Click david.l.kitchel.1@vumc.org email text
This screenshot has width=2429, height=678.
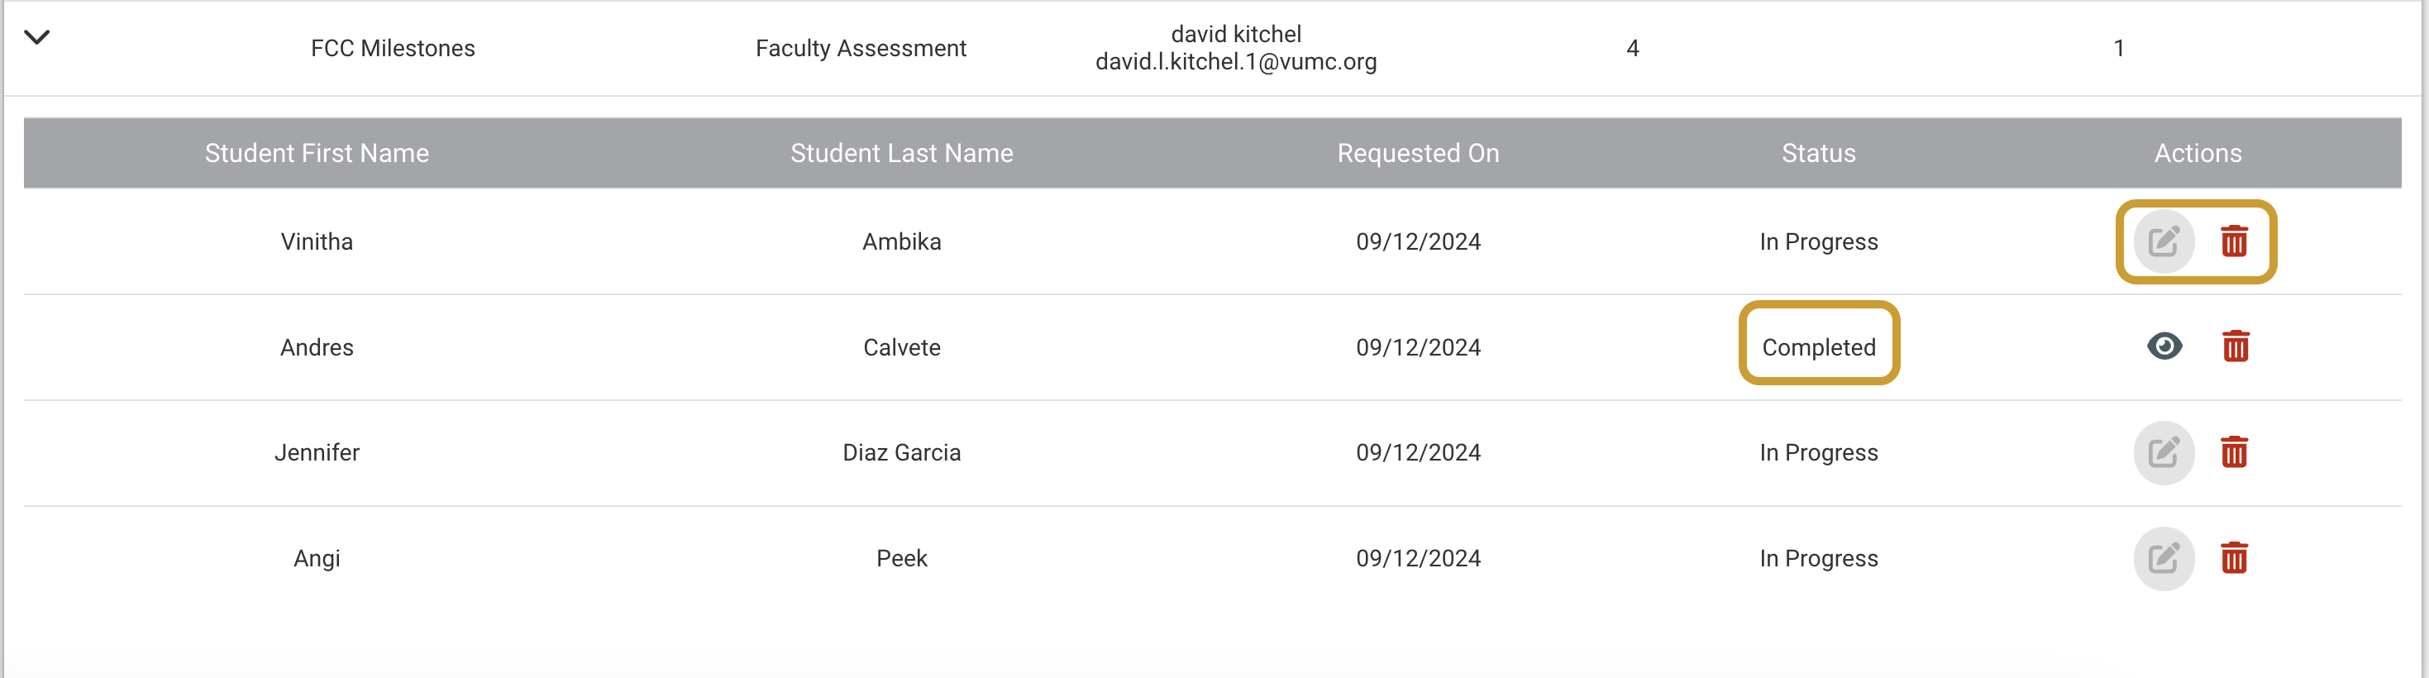coord(1236,62)
